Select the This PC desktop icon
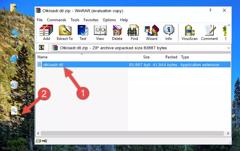The height and width of the screenshot is (151, 240). click(x=14, y=37)
